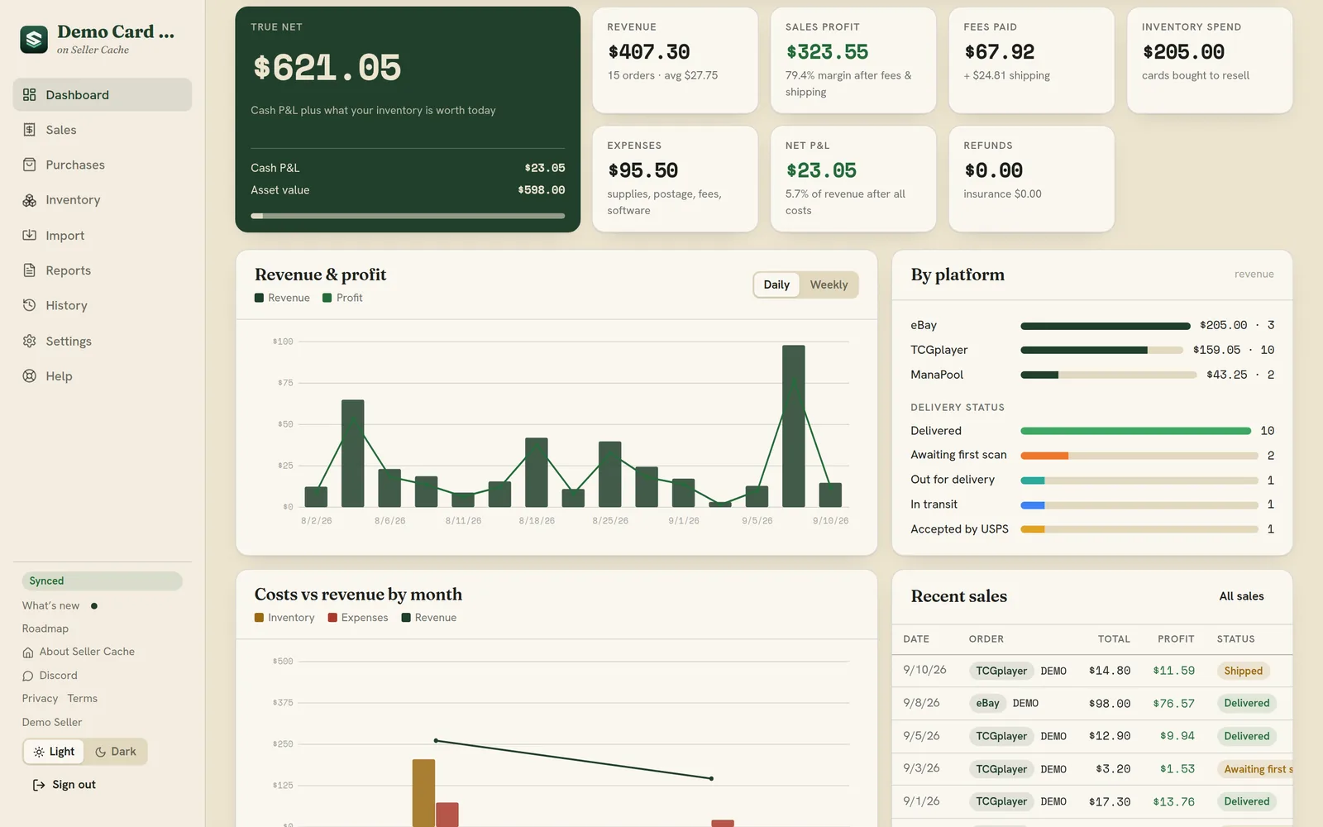Viewport: 1323px width, 827px height.
Task: Click the Sign out arrow icon
Action: pos(39,785)
